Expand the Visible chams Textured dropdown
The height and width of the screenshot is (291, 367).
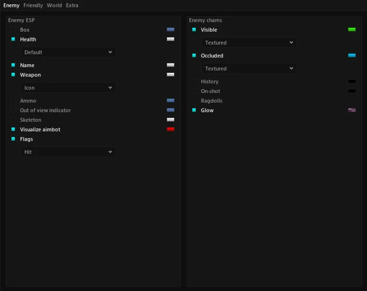pyautogui.click(x=249, y=43)
